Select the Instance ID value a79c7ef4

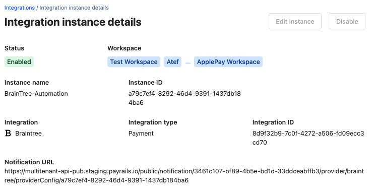[184, 98]
